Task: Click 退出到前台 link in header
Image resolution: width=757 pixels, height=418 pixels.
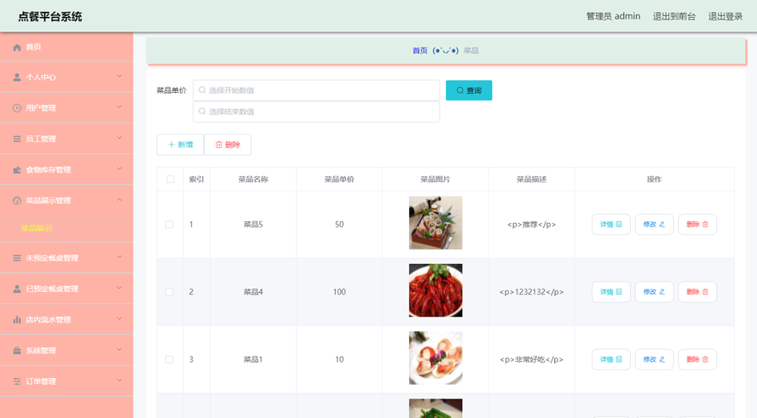Action: coord(674,16)
